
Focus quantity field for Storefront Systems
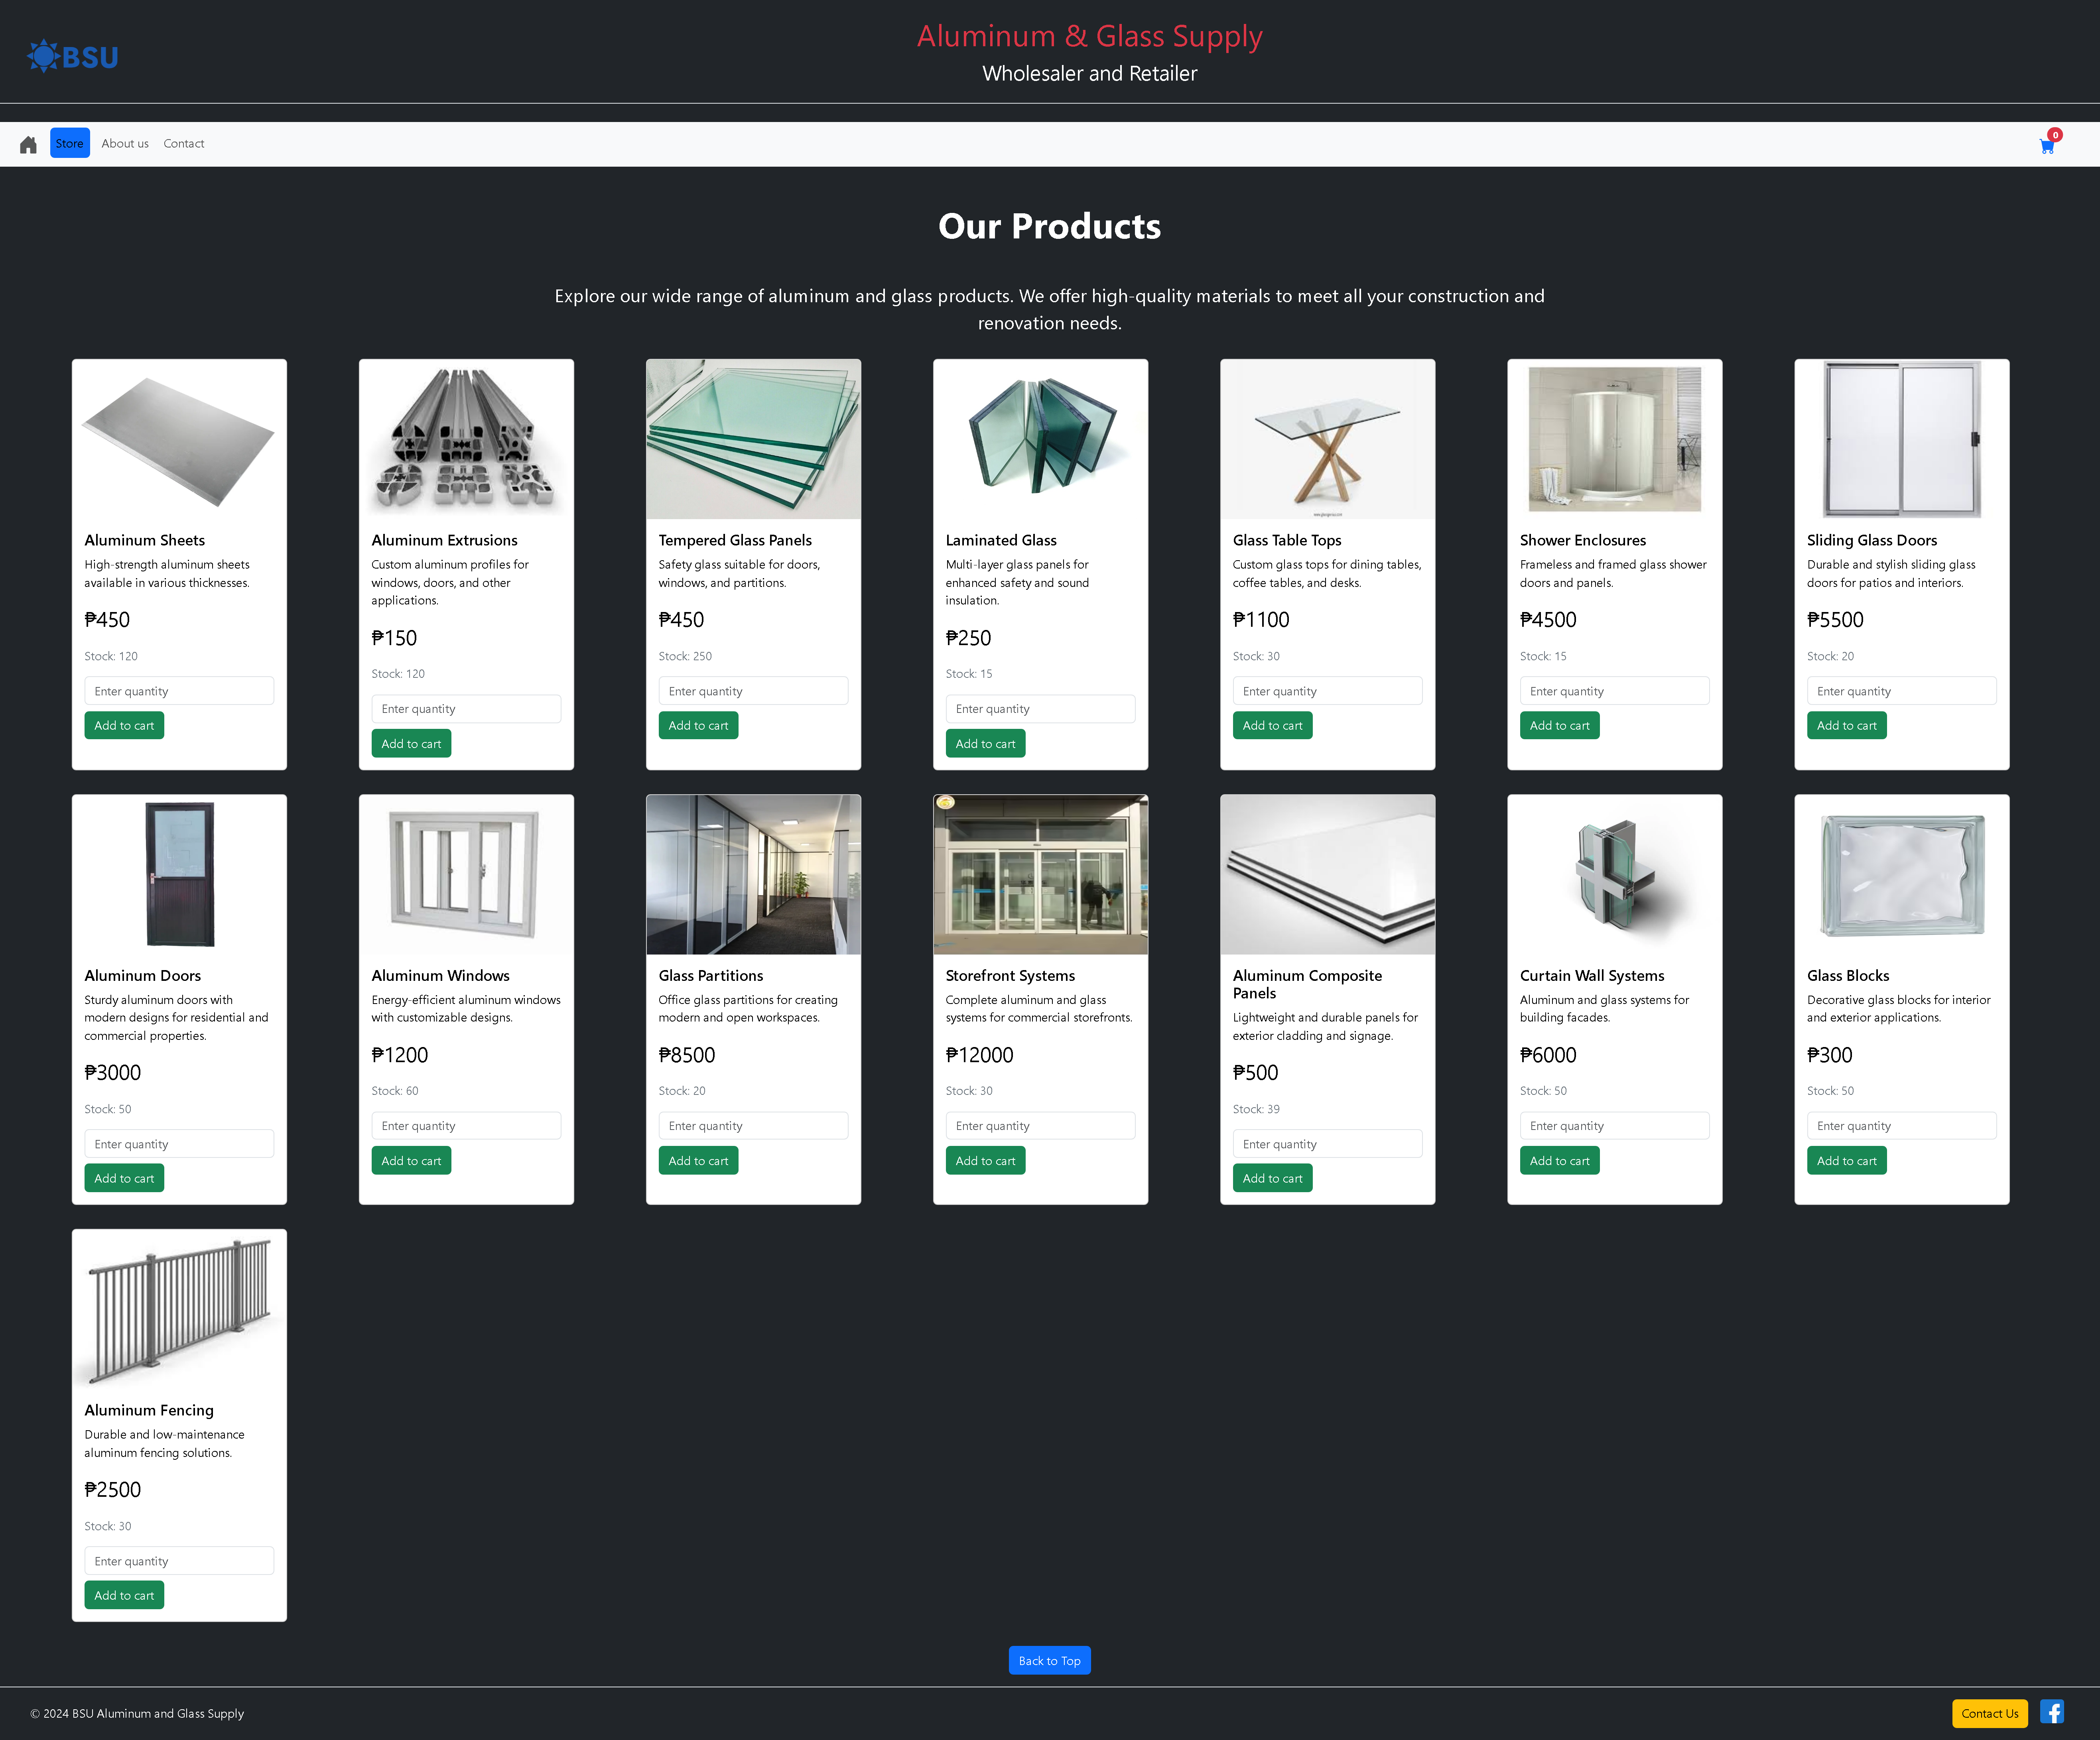pos(1040,1126)
